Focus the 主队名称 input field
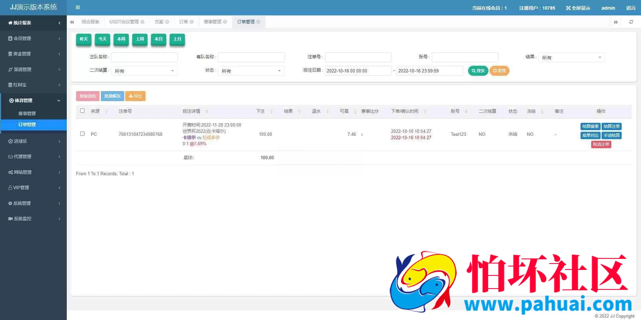Viewport: 641px width, 320px height. pos(144,57)
